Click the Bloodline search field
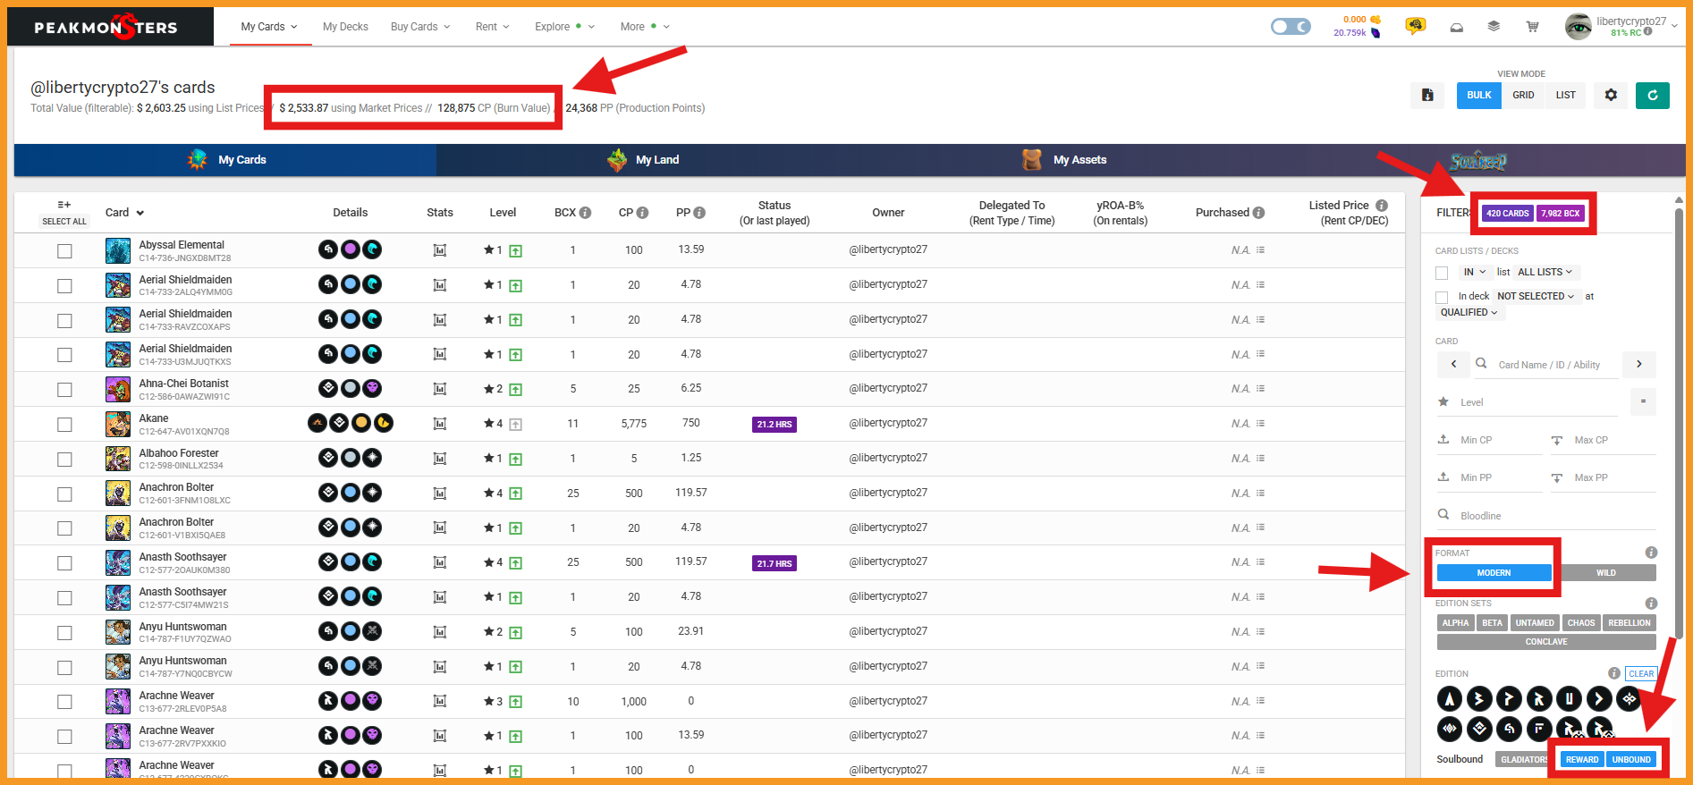The width and height of the screenshot is (1693, 785). [1545, 516]
